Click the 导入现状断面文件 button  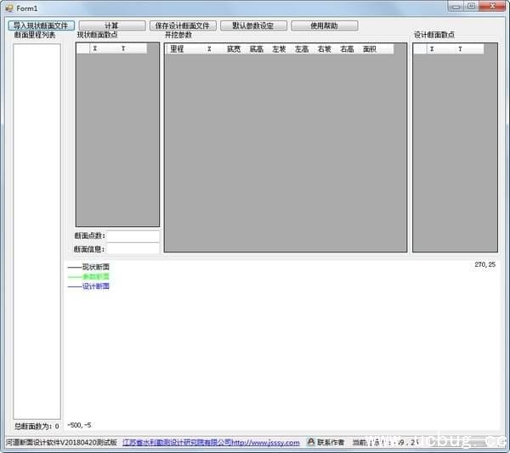coord(40,25)
